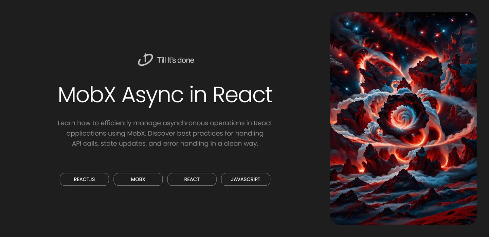Click the word "Till" in the brand name
The height and width of the screenshot is (237, 489).
click(162, 60)
